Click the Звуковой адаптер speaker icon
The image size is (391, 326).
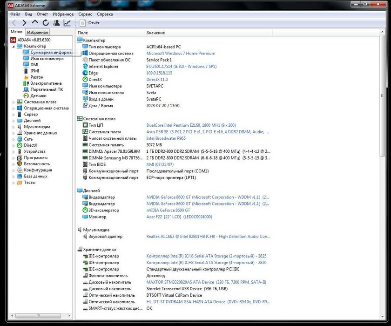85,236
